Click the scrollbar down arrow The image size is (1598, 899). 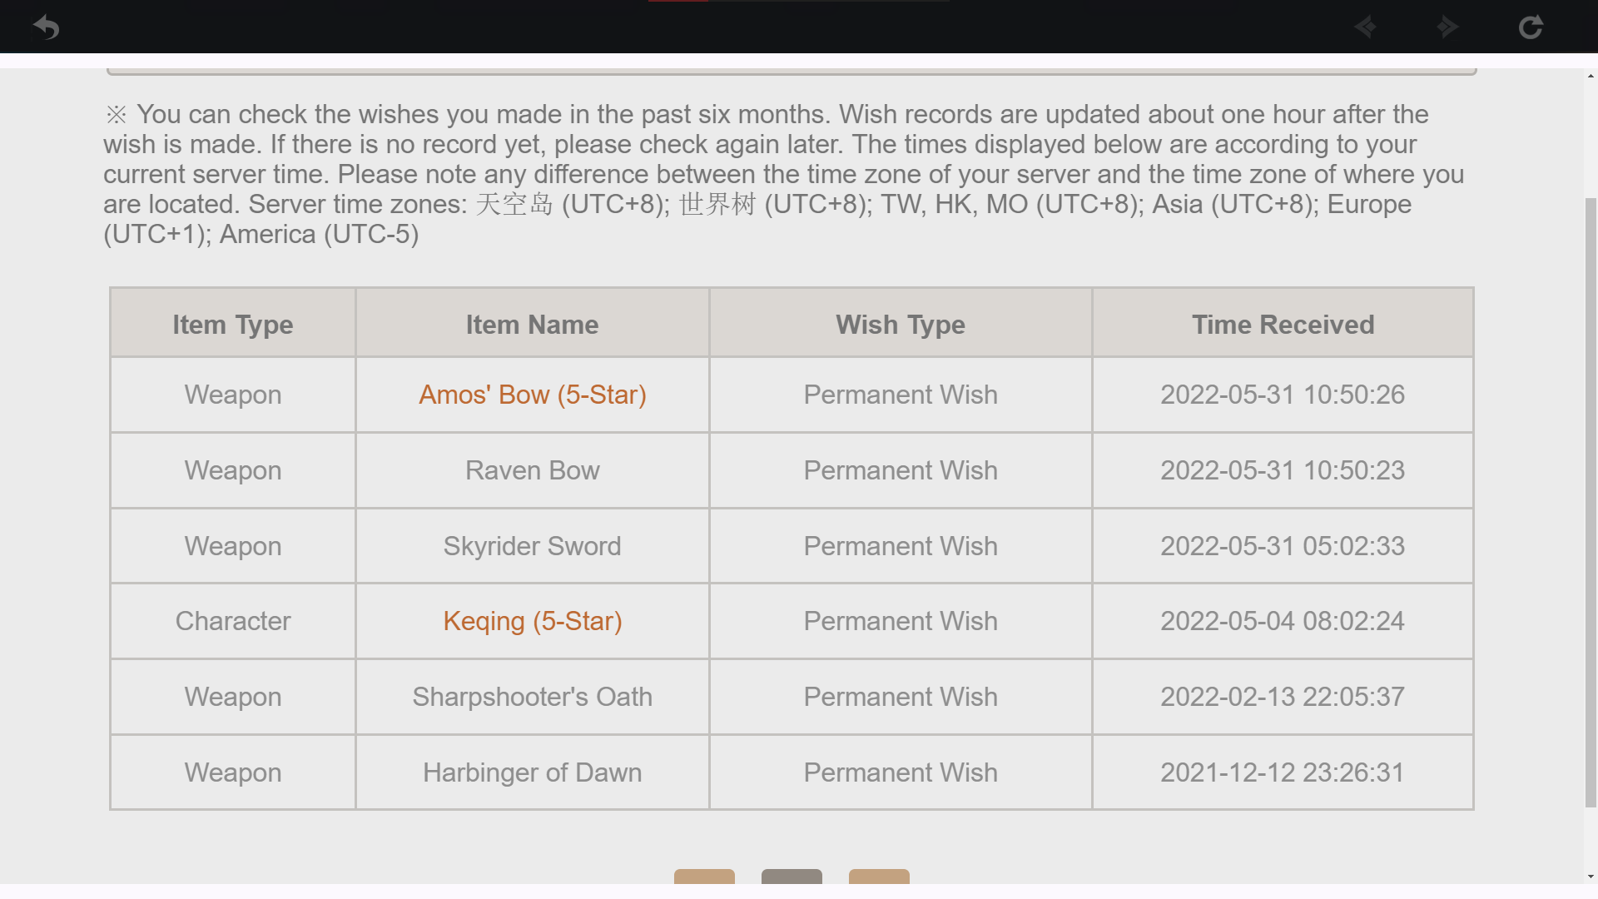pos(1591,877)
